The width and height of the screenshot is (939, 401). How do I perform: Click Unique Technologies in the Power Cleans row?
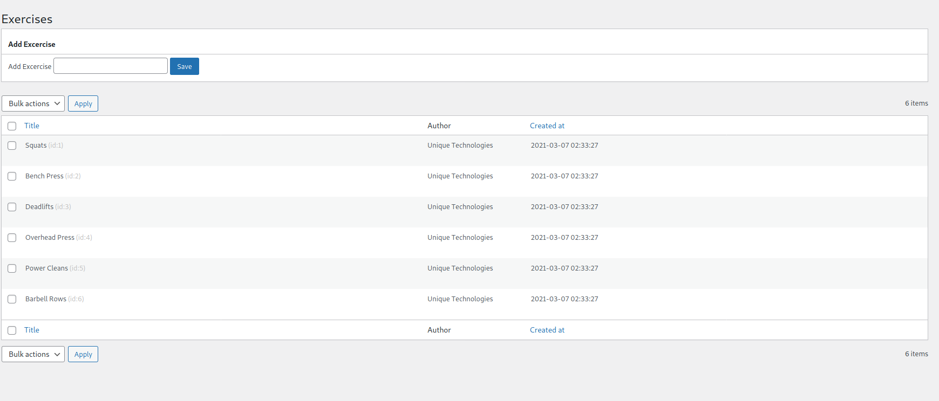coord(460,268)
